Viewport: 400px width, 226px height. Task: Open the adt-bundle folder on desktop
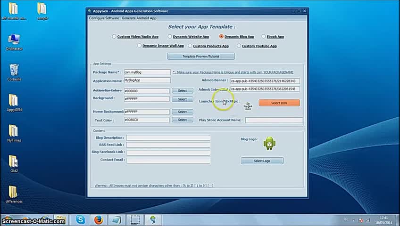coord(14,11)
